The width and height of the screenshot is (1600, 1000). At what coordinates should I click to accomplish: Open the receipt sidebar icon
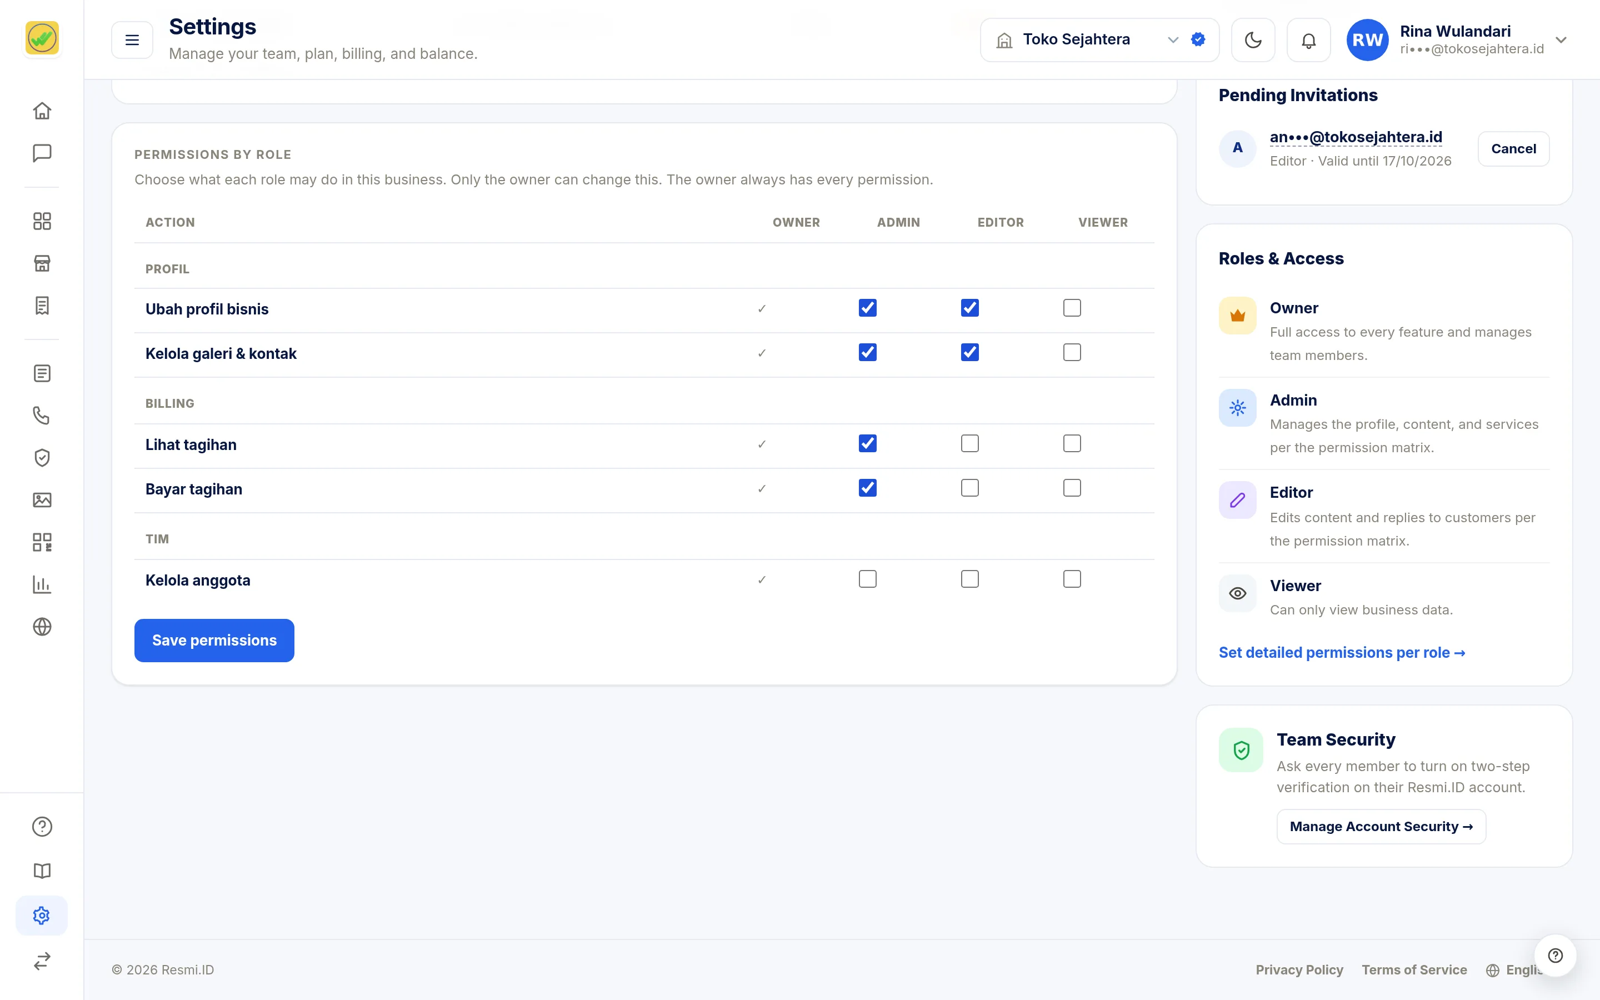(42, 306)
